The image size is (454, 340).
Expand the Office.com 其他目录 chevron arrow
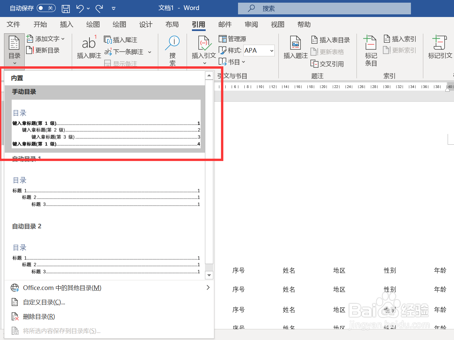coord(208,287)
